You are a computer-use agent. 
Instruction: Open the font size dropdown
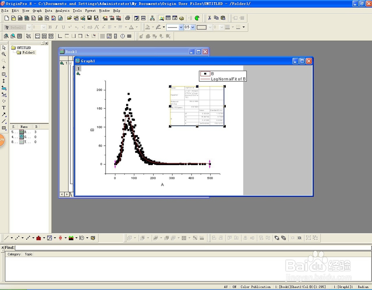click(44, 27)
